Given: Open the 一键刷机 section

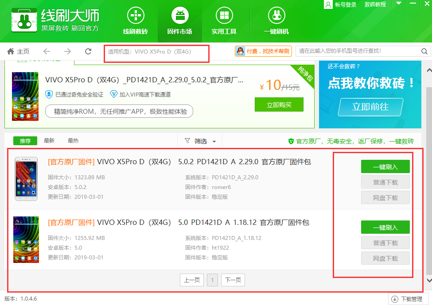Looking at the screenshot, I should pos(276,21).
